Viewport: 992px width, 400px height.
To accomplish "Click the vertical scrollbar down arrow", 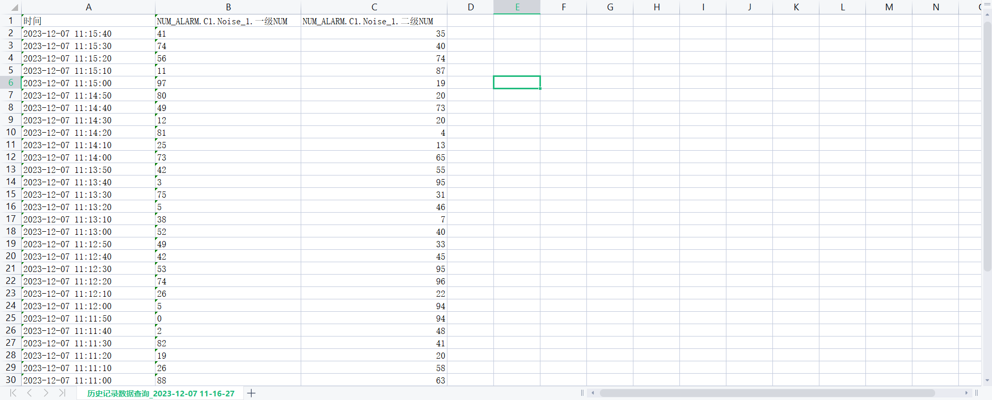I will click(987, 380).
